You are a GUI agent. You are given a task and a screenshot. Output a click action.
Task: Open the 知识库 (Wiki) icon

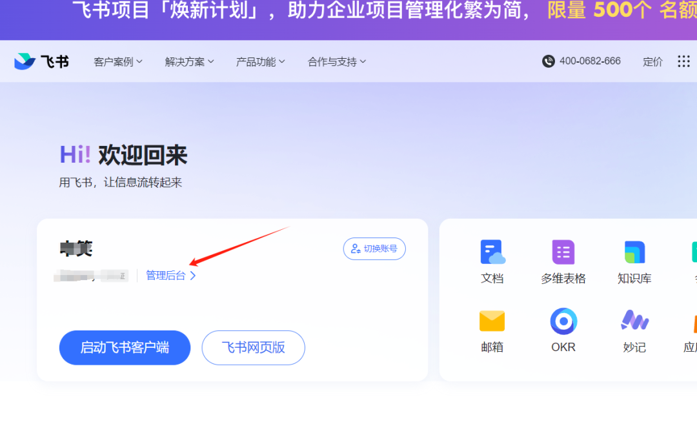[634, 252]
